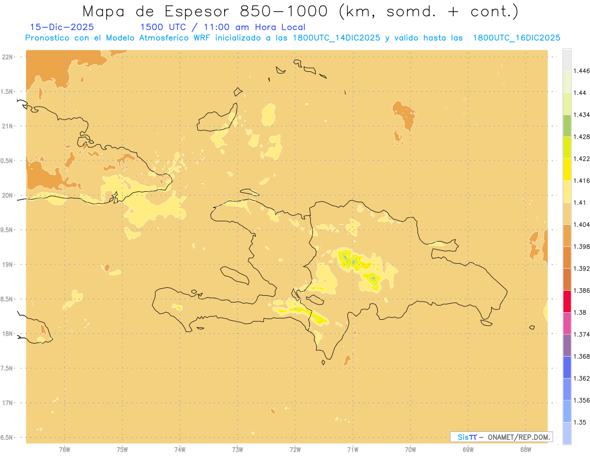Click the 6.5N latitude label
The width and height of the screenshot is (590, 456).
coord(7,438)
